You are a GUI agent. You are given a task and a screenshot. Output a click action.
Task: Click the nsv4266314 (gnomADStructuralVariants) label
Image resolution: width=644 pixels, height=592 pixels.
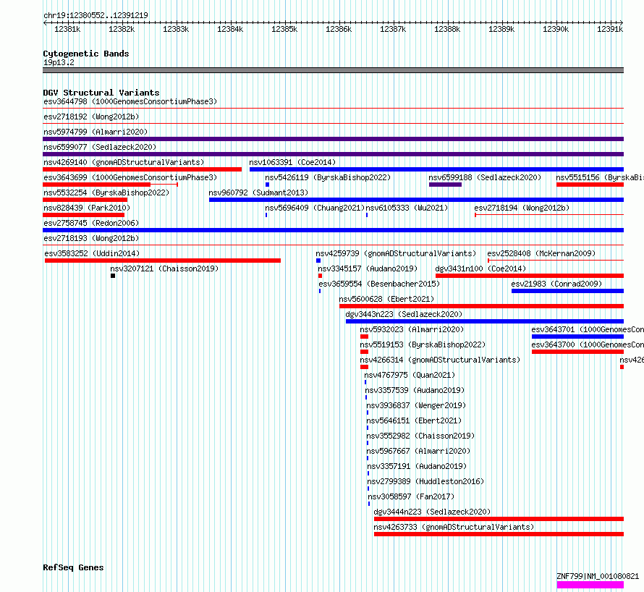coord(440,360)
